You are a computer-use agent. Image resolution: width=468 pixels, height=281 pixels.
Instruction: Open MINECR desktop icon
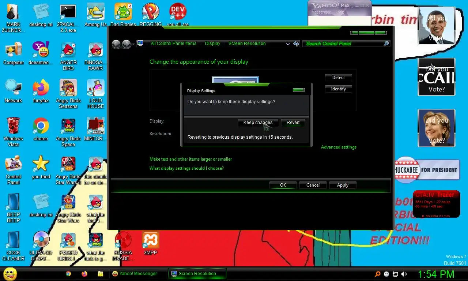coord(95,129)
